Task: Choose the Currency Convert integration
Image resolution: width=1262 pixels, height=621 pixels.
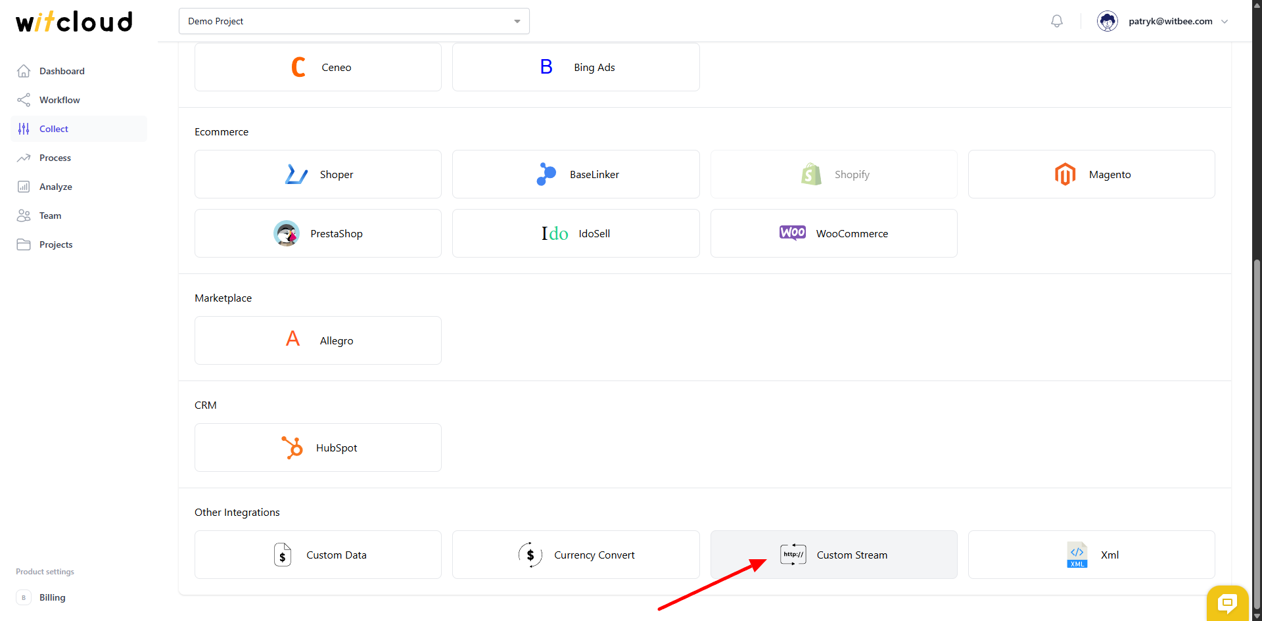Action: pos(576,555)
